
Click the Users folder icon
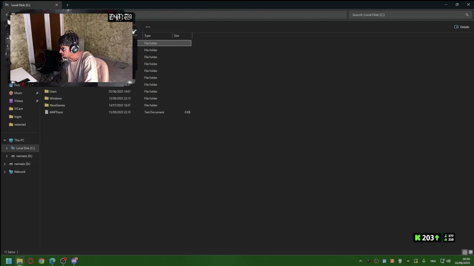click(47, 91)
